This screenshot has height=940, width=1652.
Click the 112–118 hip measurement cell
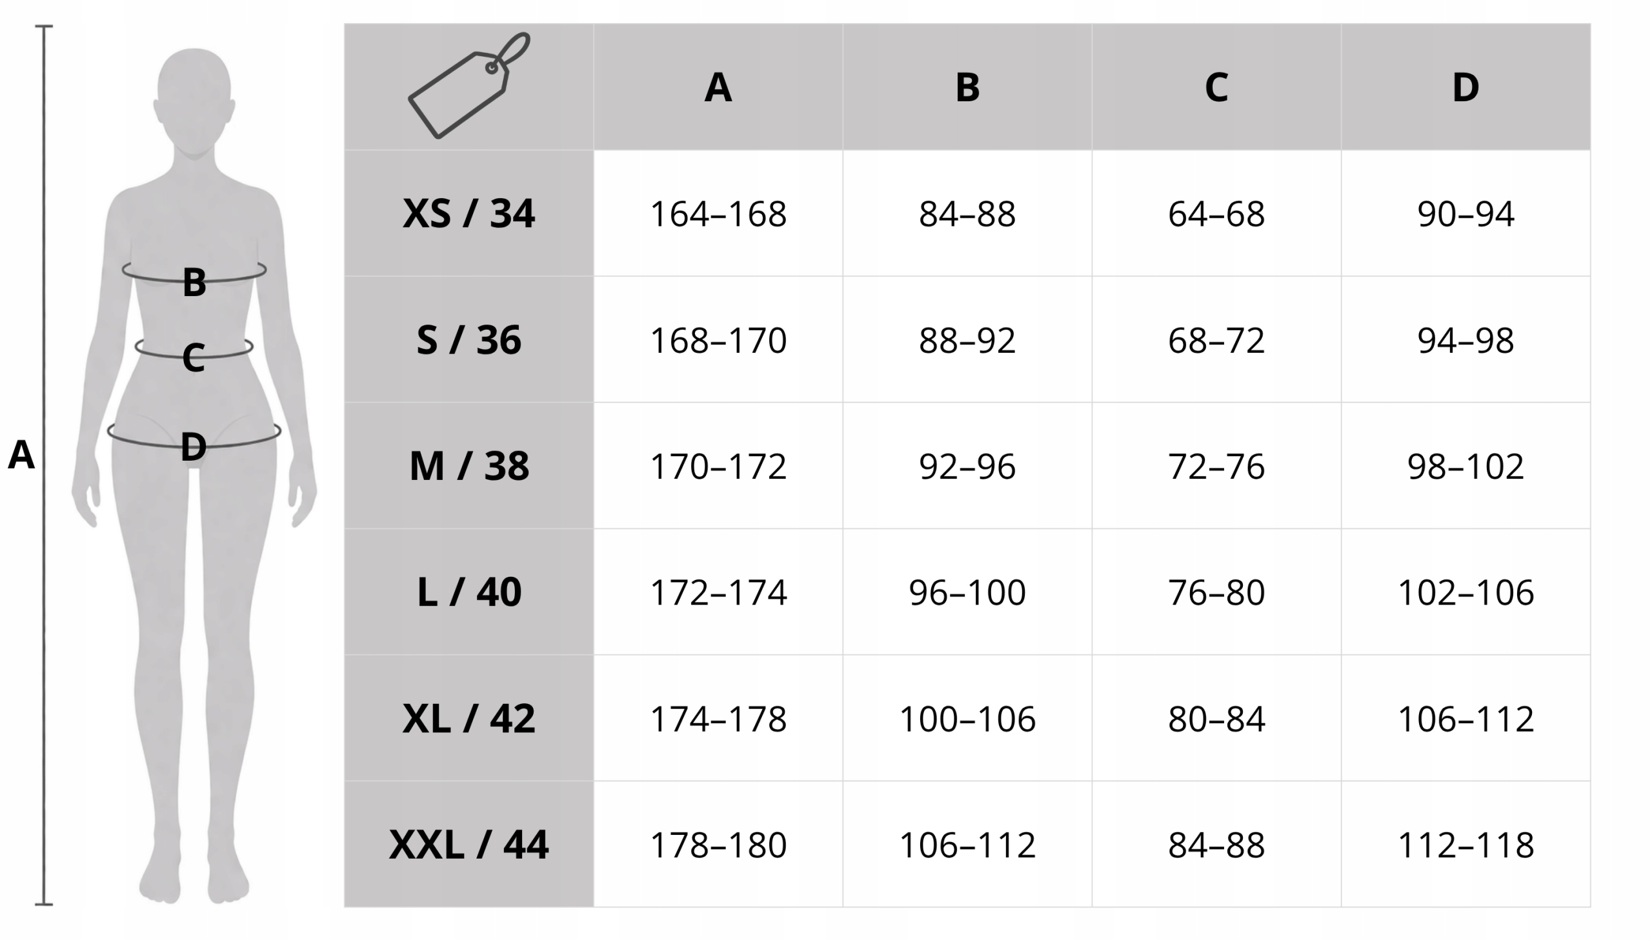pyautogui.click(x=1466, y=845)
